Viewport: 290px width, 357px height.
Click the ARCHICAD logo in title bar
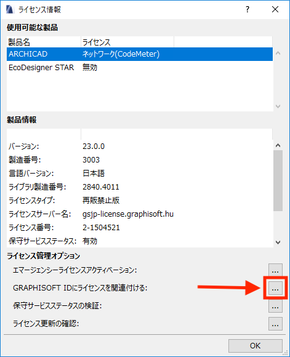click(x=10, y=10)
